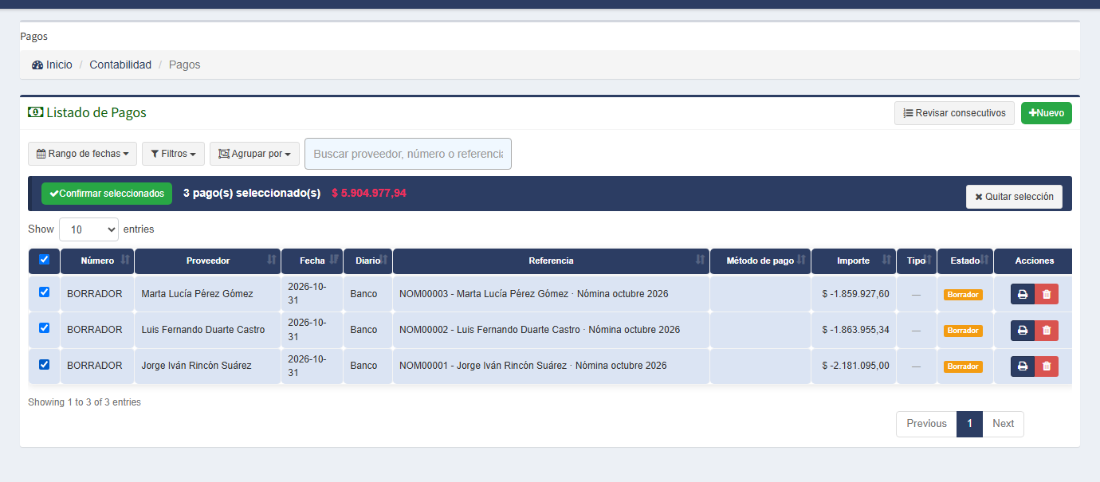Expand the Filtros dropdown
The width and height of the screenshot is (1100, 482).
point(173,154)
